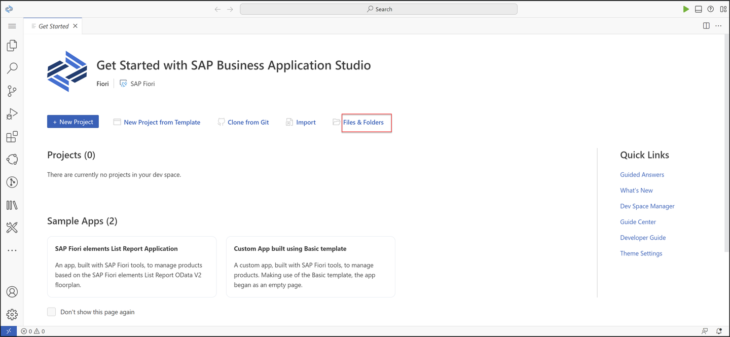730x337 pixels.
Task: Open Theme Settings quick link
Action: click(641, 253)
